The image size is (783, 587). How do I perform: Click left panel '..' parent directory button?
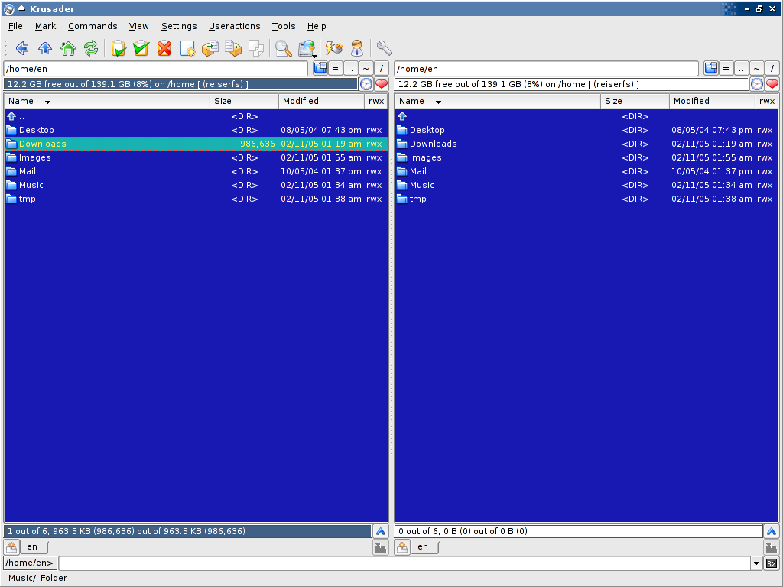(350, 68)
